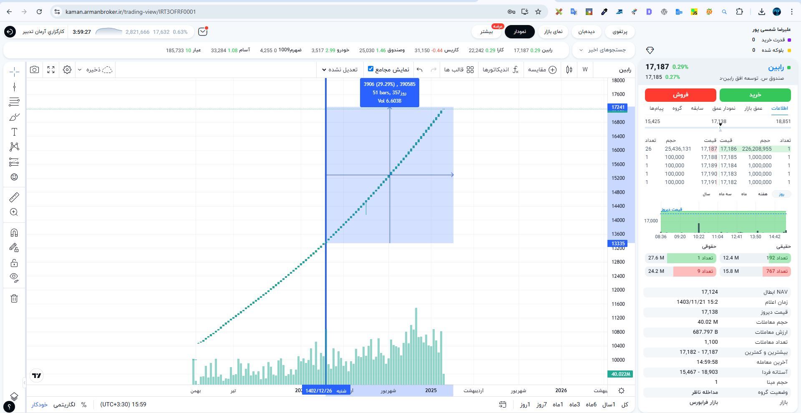Select the ruler measure tool
801x413 pixels.
pos(14,197)
